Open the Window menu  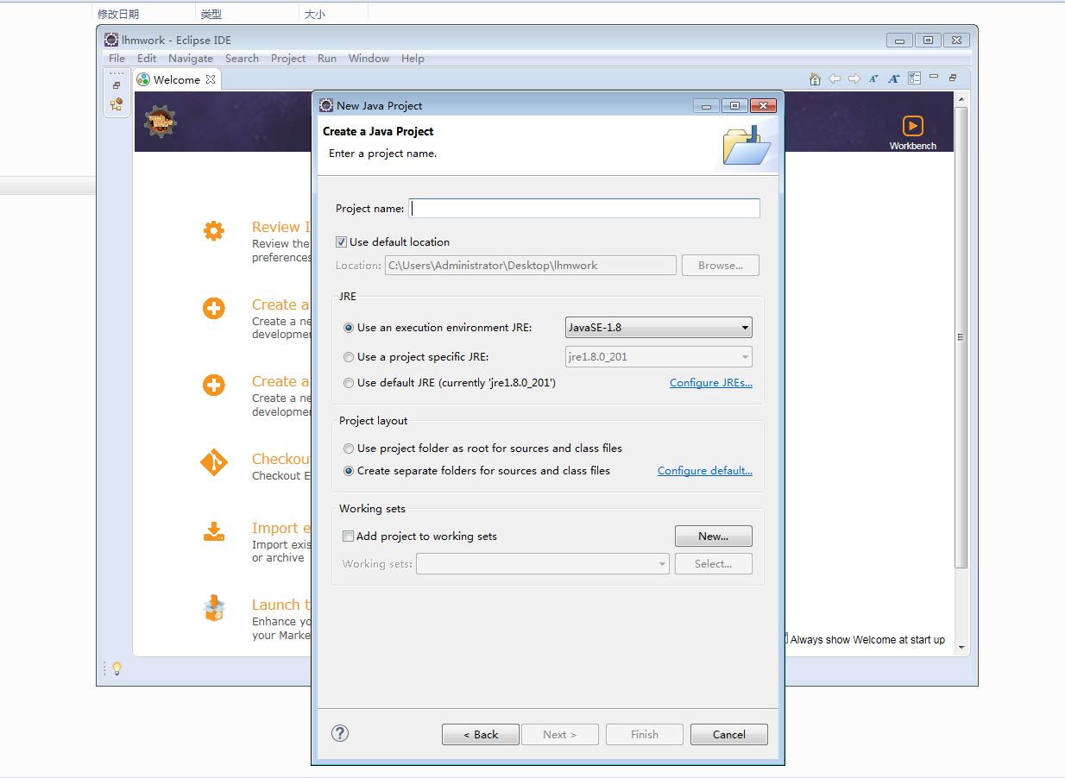coord(369,59)
